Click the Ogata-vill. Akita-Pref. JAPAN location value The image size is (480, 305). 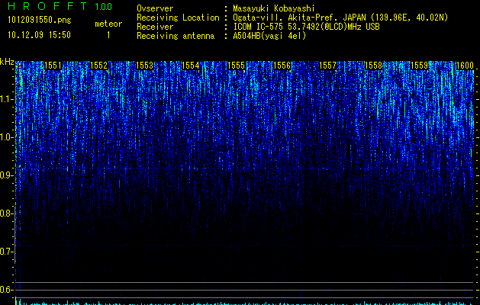coord(340,18)
